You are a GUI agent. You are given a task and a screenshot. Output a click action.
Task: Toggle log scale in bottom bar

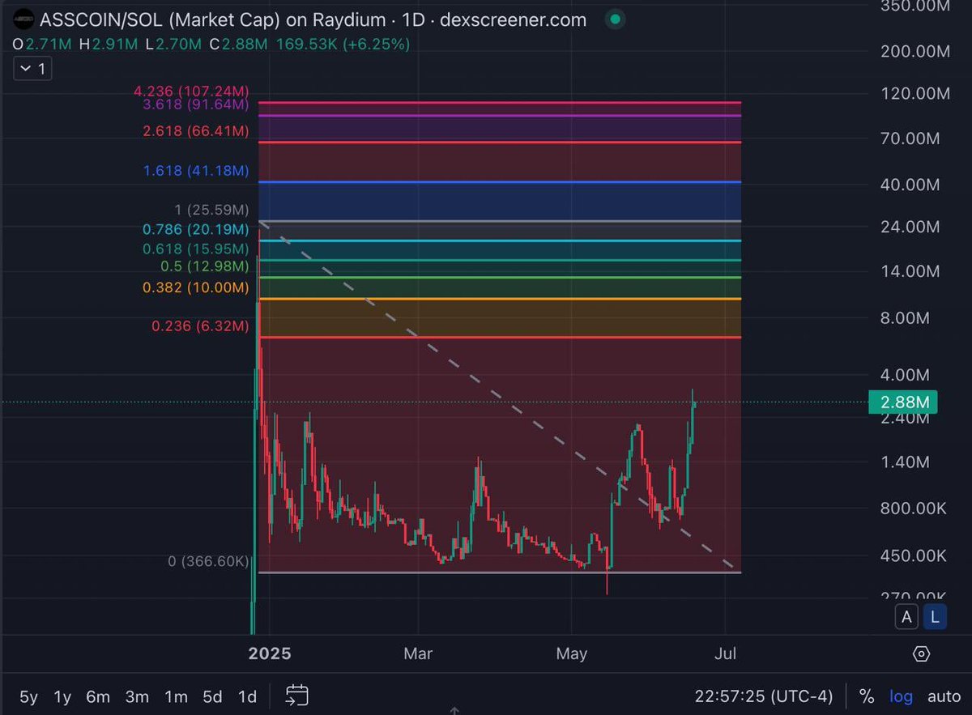pos(901,696)
